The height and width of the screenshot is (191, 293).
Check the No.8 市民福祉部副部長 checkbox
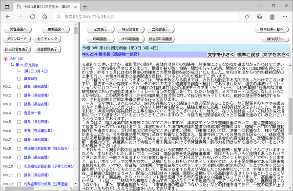[19, 149]
